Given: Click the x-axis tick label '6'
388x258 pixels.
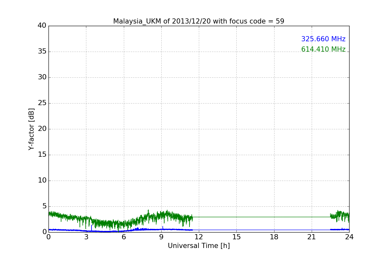Looking at the screenshot, I should [x=124, y=237].
